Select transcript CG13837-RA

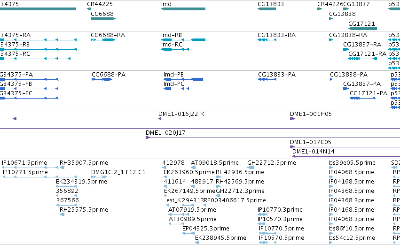[346, 49]
